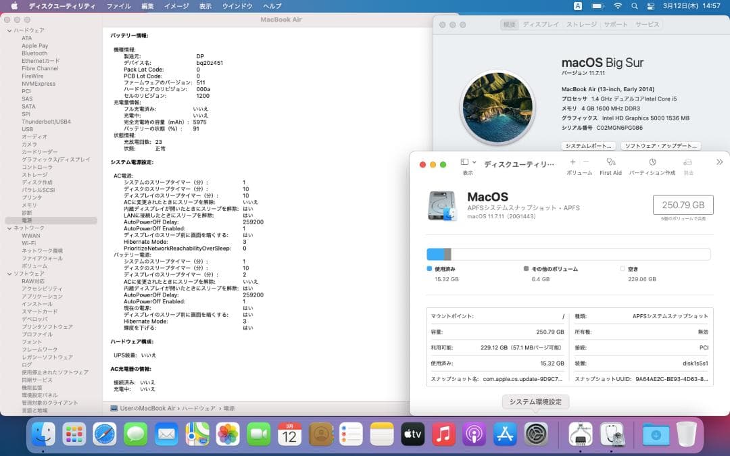The width and height of the screenshot is (730, 456).
Task: Open App Store from the Dock
Action: (505, 434)
